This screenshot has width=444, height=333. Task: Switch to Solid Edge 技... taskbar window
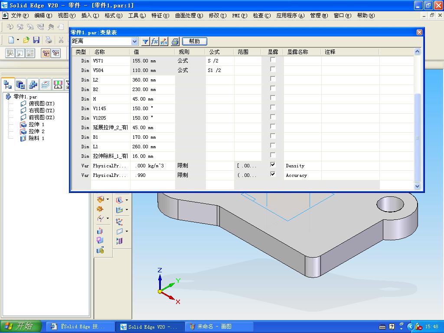(x=80, y=326)
